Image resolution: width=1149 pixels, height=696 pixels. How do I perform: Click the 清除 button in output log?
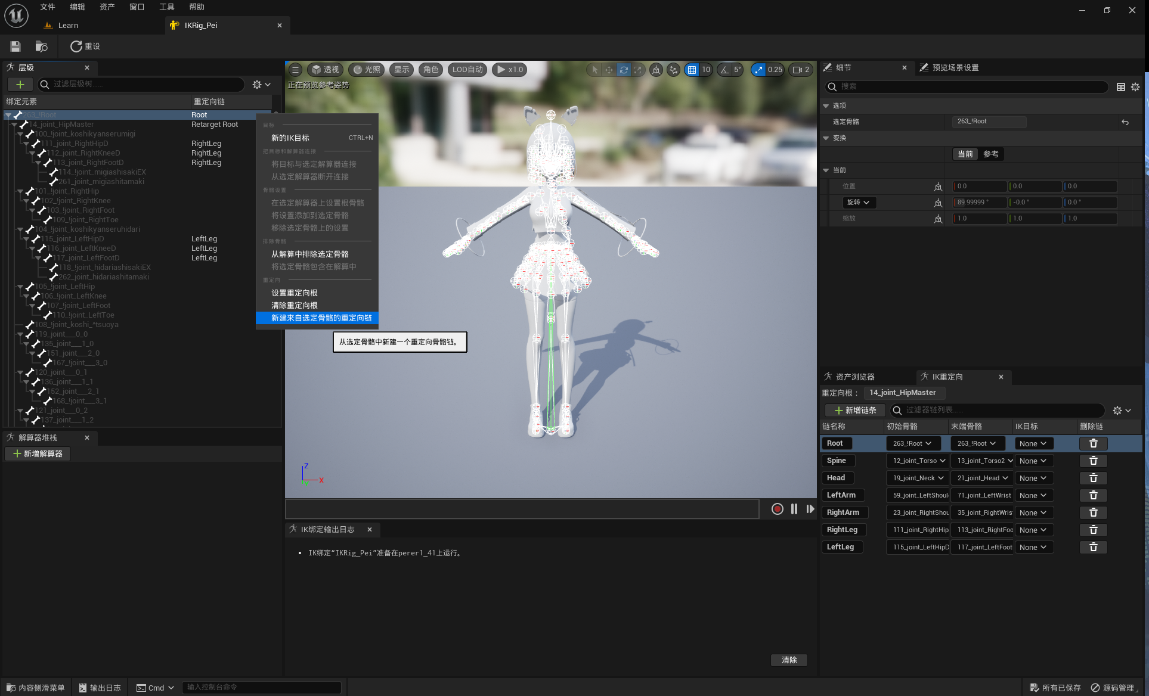tap(789, 660)
